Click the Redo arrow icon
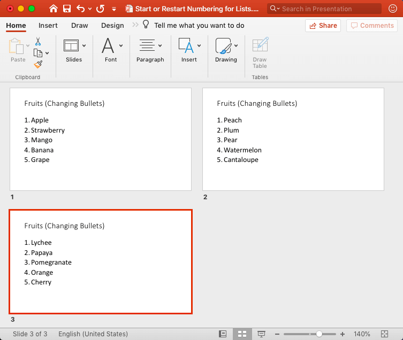The width and height of the screenshot is (403, 340). tap(100, 9)
